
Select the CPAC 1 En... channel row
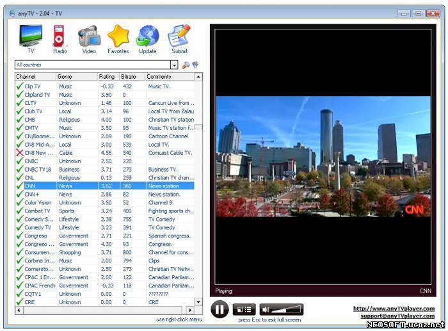(105, 277)
